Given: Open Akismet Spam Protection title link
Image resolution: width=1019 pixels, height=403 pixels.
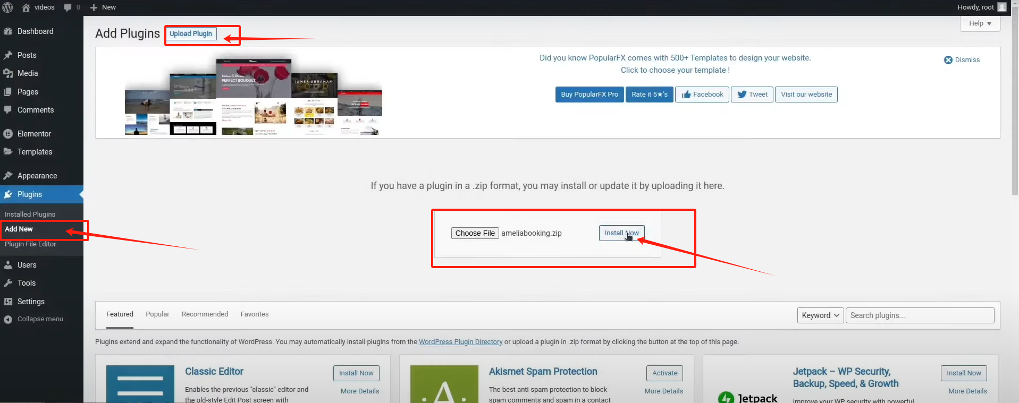Looking at the screenshot, I should 543,372.
